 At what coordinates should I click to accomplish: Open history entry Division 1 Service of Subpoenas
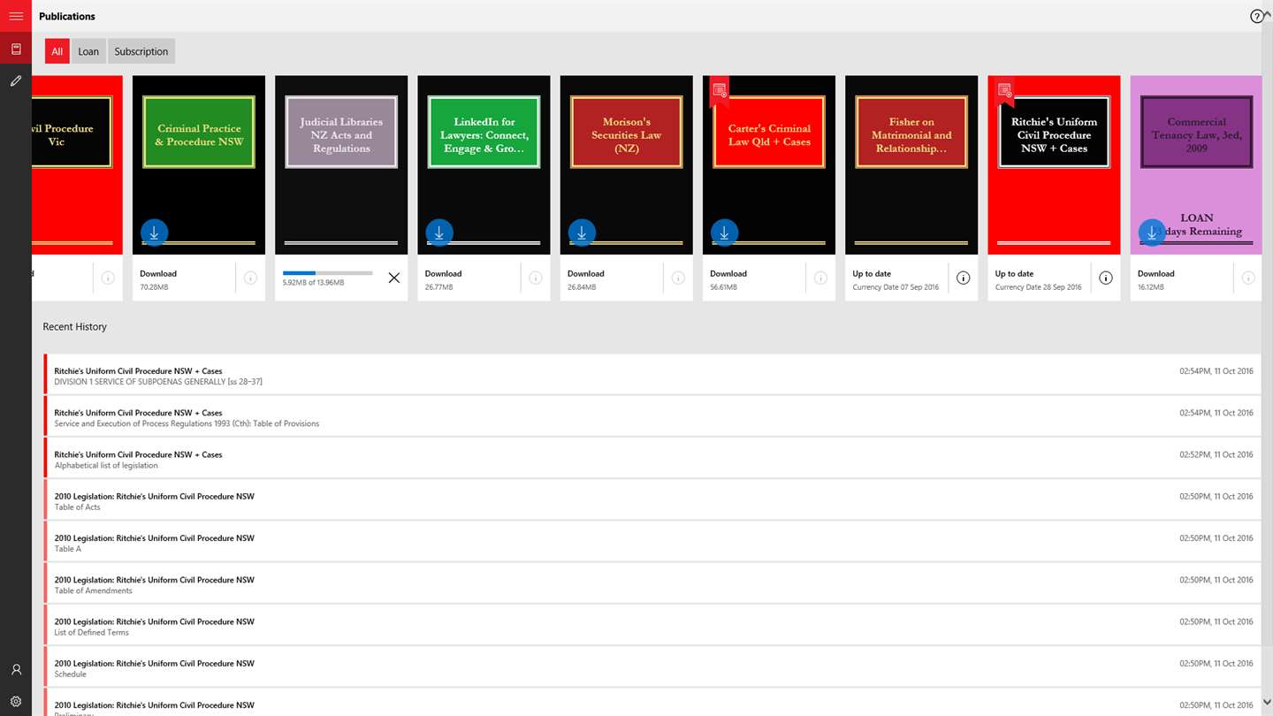point(652,375)
